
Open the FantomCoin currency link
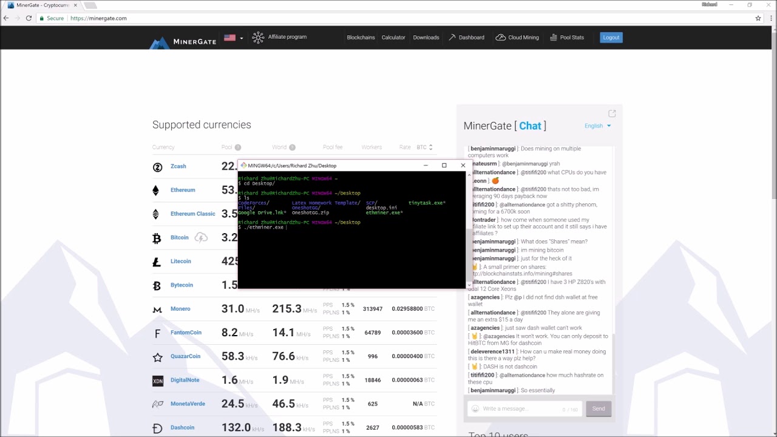click(x=186, y=332)
